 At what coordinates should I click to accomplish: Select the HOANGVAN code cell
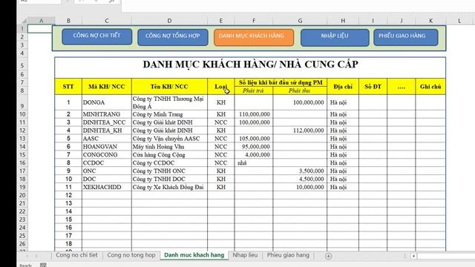coord(107,147)
